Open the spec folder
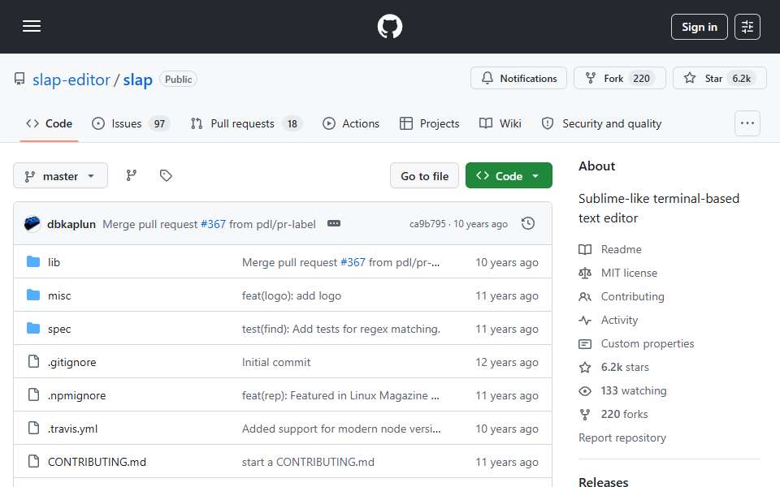 (59, 329)
